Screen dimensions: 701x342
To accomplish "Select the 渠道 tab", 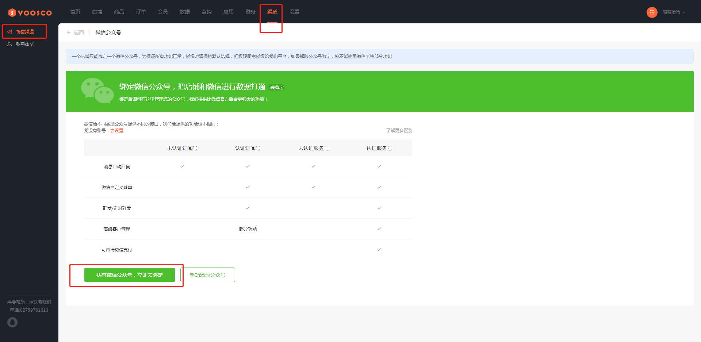I will point(272,12).
